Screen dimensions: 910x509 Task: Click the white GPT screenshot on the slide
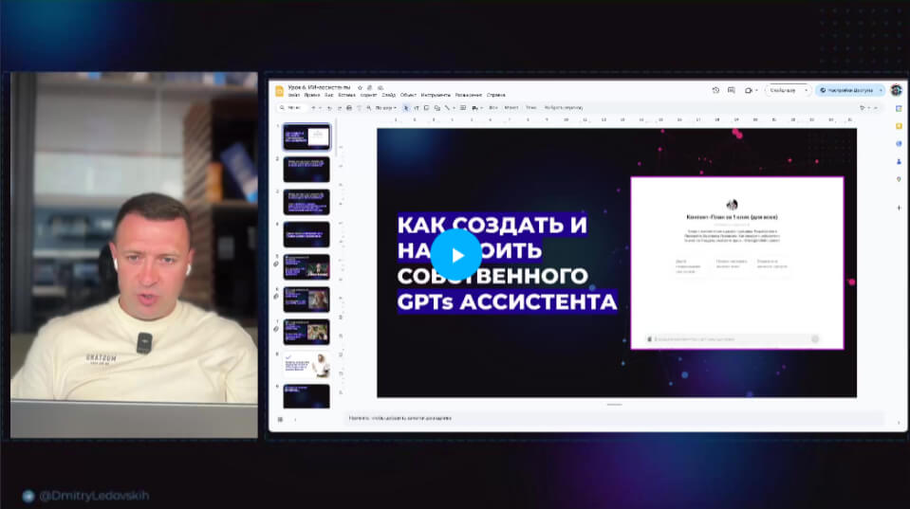click(x=737, y=264)
